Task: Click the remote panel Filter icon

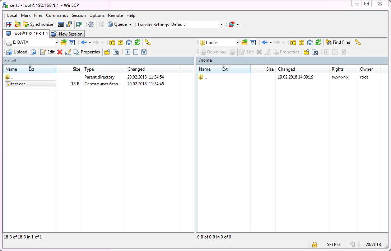Action: click(x=253, y=43)
